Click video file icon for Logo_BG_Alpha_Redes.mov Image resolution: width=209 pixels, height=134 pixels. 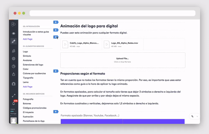107,44
